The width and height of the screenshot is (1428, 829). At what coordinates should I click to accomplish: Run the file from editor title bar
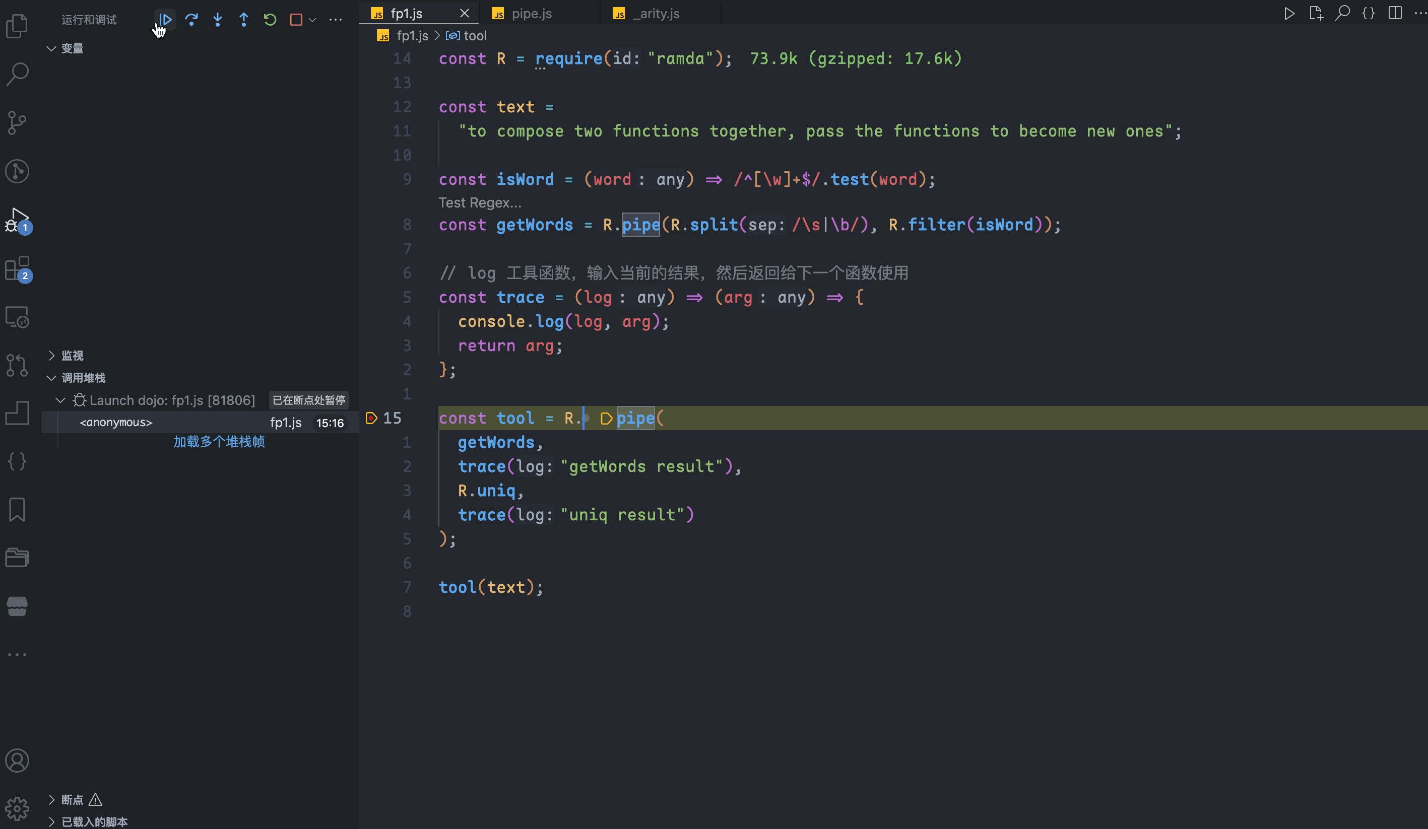(x=1289, y=13)
